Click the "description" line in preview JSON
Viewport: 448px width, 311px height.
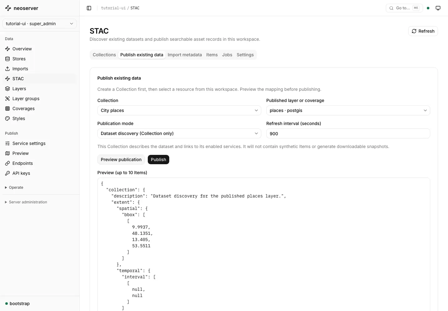point(198,196)
